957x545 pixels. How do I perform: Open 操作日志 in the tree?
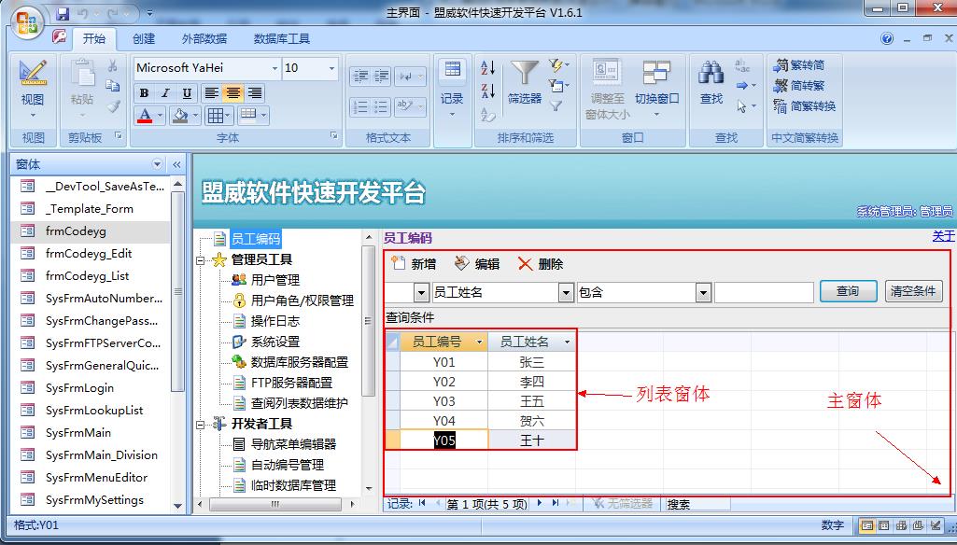[275, 321]
